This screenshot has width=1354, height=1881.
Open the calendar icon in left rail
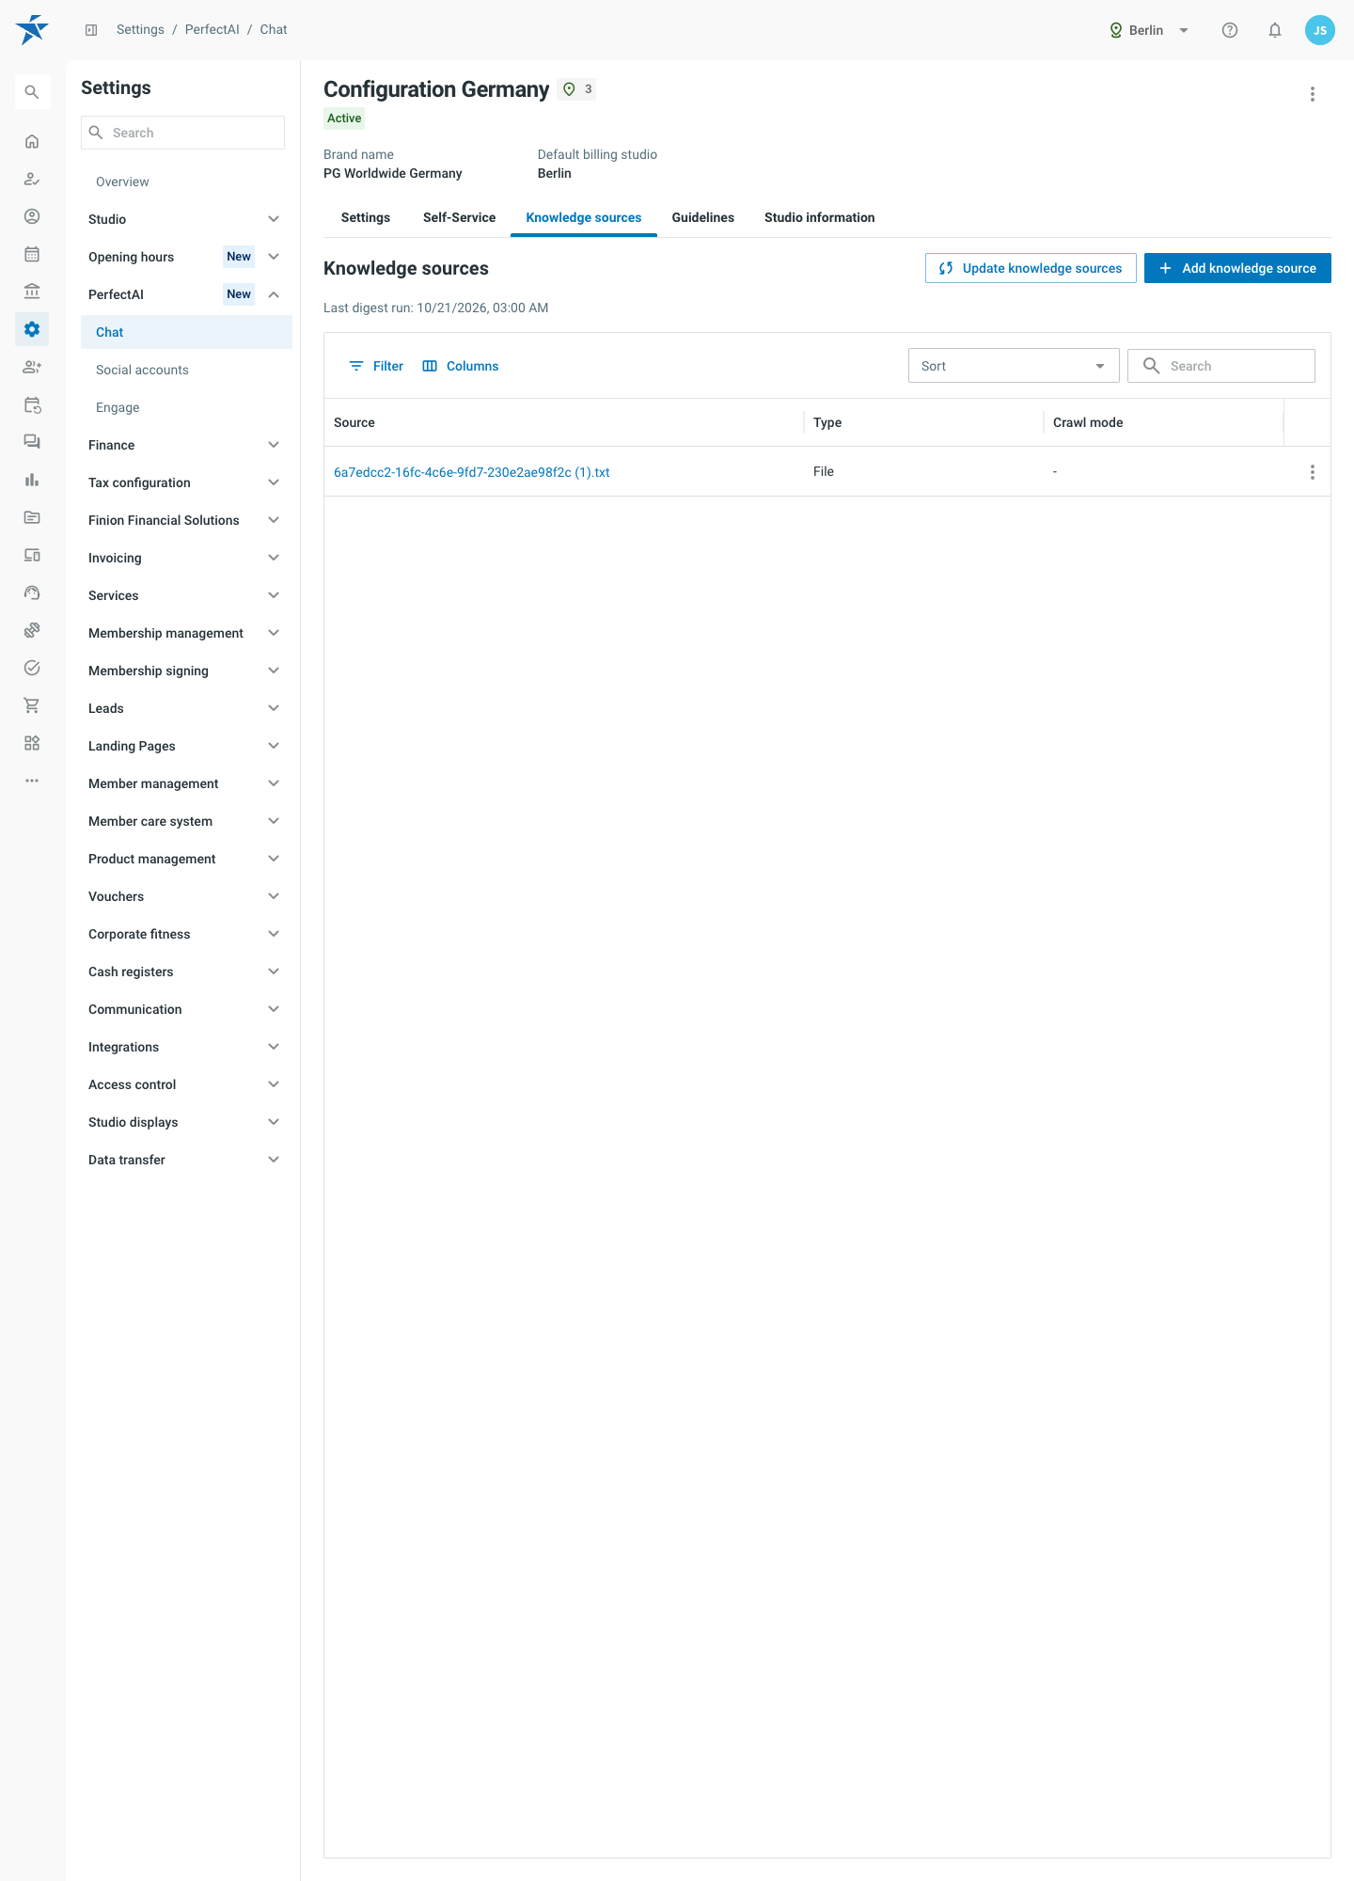click(x=32, y=254)
